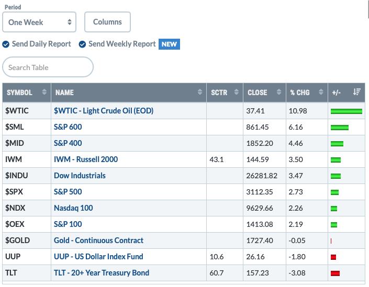369x287 pixels.
Task: Click the +/- column descending sort icon
Action: coord(357,92)
